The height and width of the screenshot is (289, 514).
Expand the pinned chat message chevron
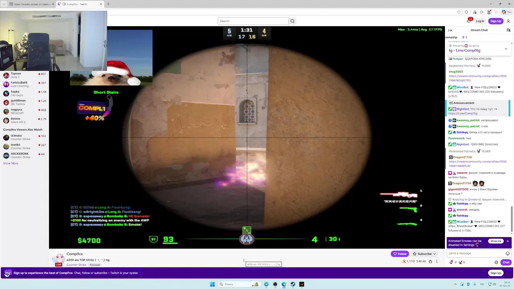pyautogui.click(x=506, y=49)
